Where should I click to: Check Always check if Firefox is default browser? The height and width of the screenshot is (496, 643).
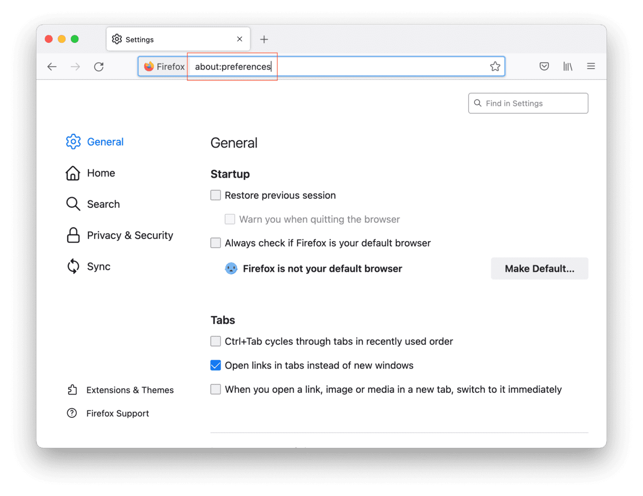click(x=215, y=243)
